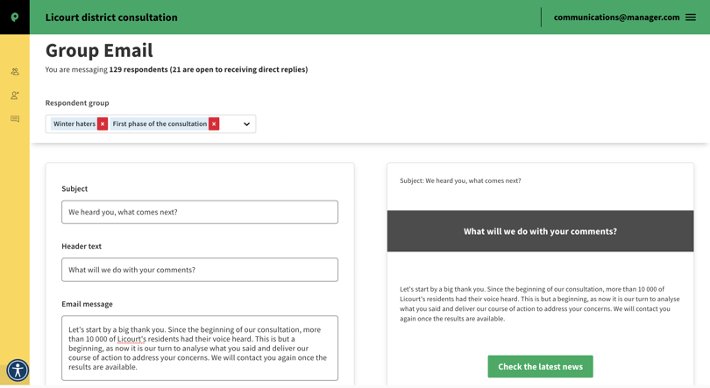This screenshot has height=388, width=710.
Task: Focus the Subject input field
Action: [200, 212]
